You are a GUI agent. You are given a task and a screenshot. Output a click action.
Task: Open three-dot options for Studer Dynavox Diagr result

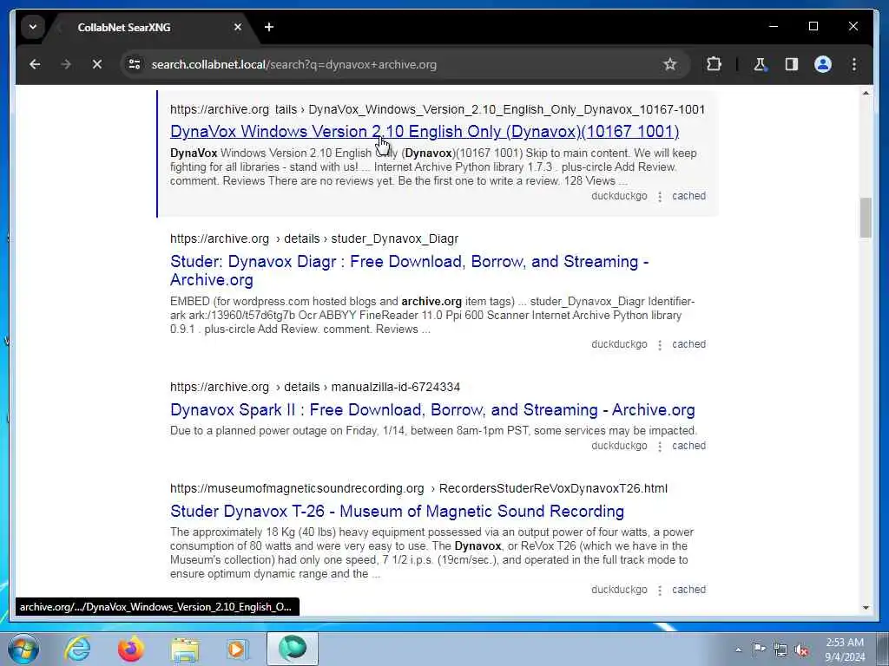click(660, 345)
